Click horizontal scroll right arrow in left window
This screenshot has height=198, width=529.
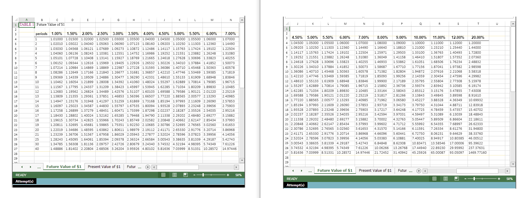pos(237,167)
